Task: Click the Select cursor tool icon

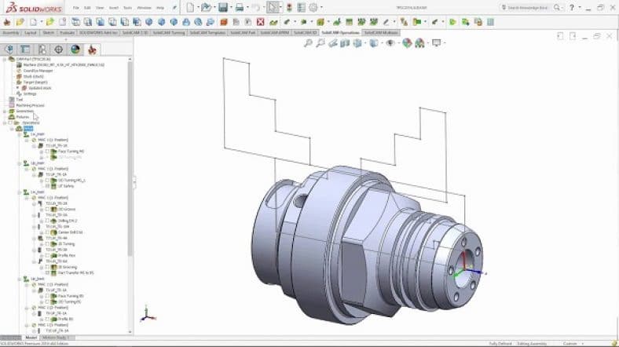Action: click(272, 8)
